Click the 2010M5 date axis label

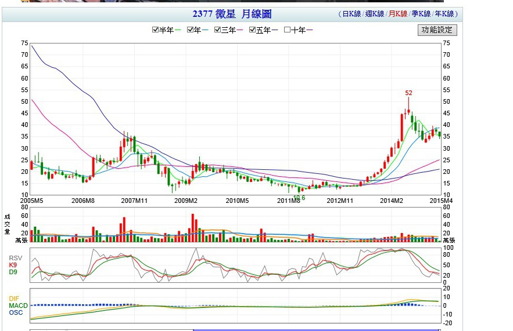tap(237, 201)
